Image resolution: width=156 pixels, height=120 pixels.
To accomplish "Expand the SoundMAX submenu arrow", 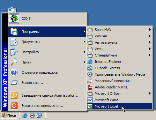I will pos(150,29).
